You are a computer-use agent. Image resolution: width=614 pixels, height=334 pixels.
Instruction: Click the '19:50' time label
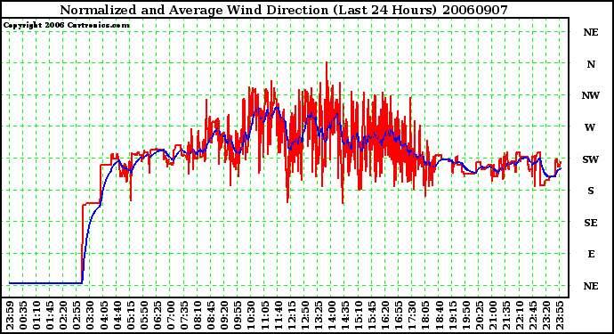[x=466, y=315]
